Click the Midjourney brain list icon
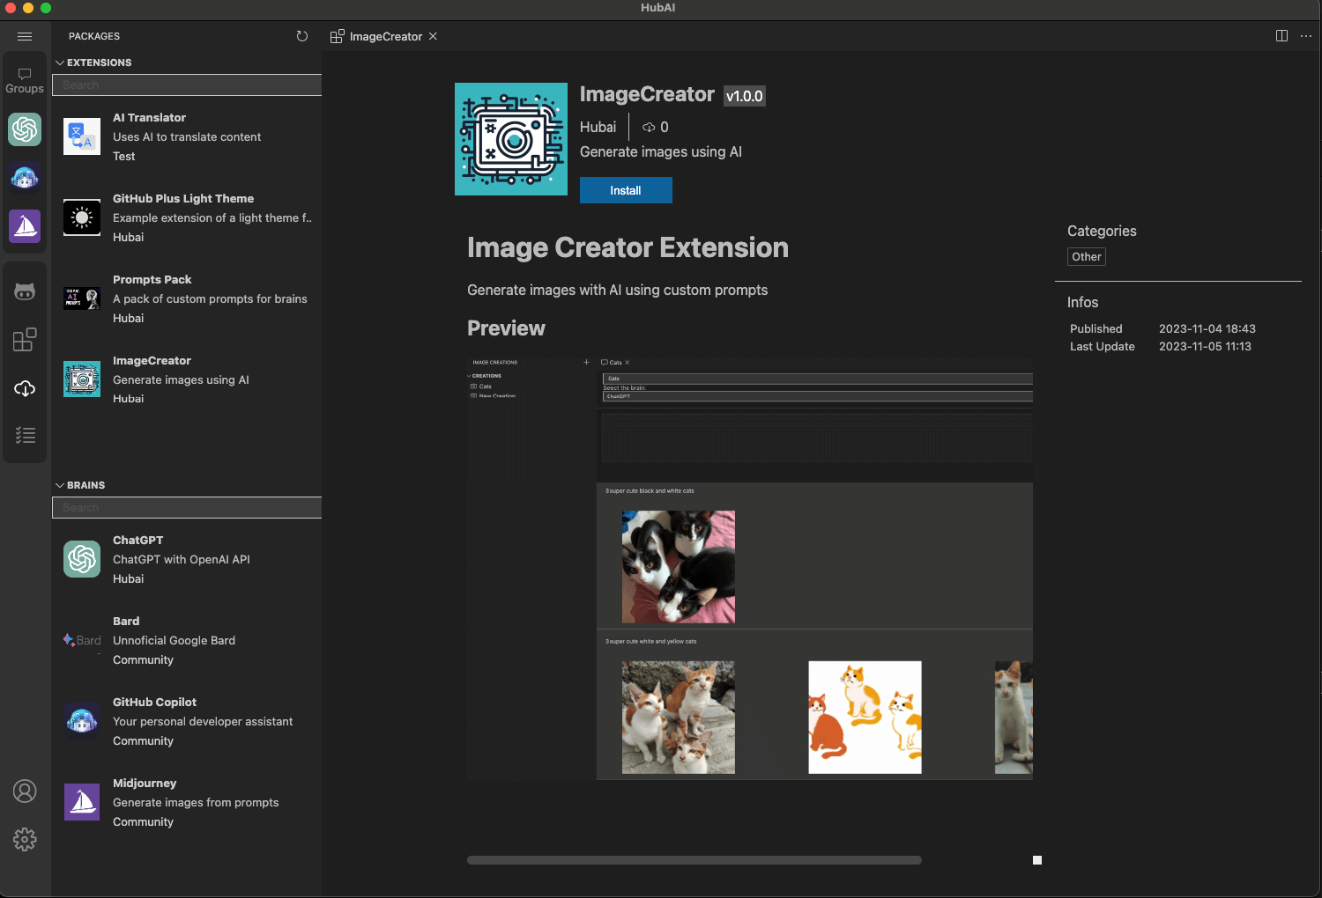 (x=82, y=802)
